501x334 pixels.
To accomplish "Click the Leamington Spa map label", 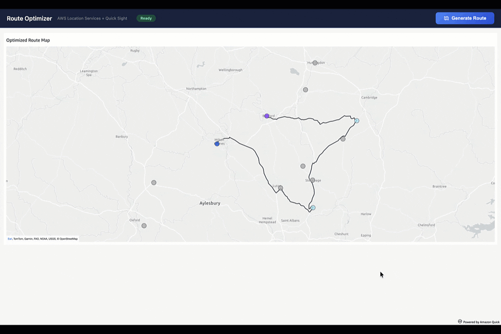I will tap(89, 73).
